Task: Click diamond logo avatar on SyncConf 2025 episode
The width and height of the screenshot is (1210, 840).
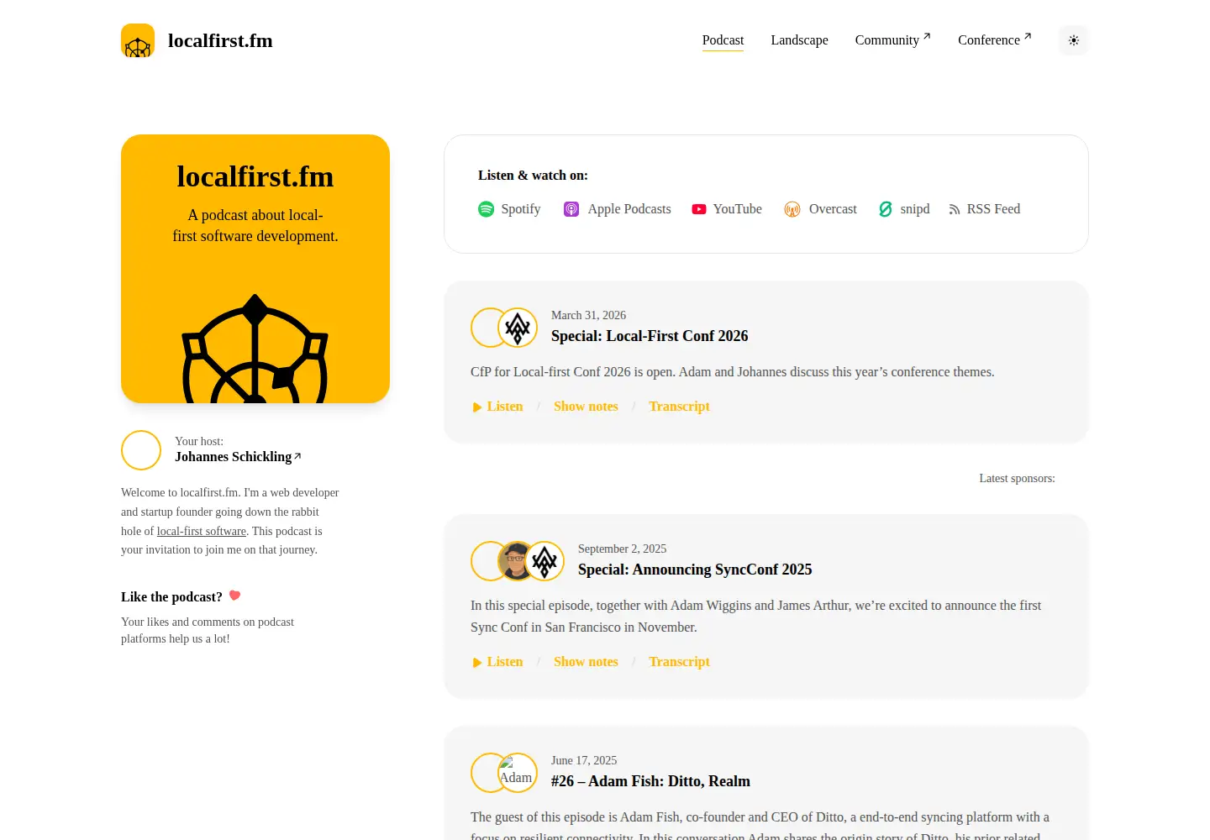Action: click(x=544, y=561)
